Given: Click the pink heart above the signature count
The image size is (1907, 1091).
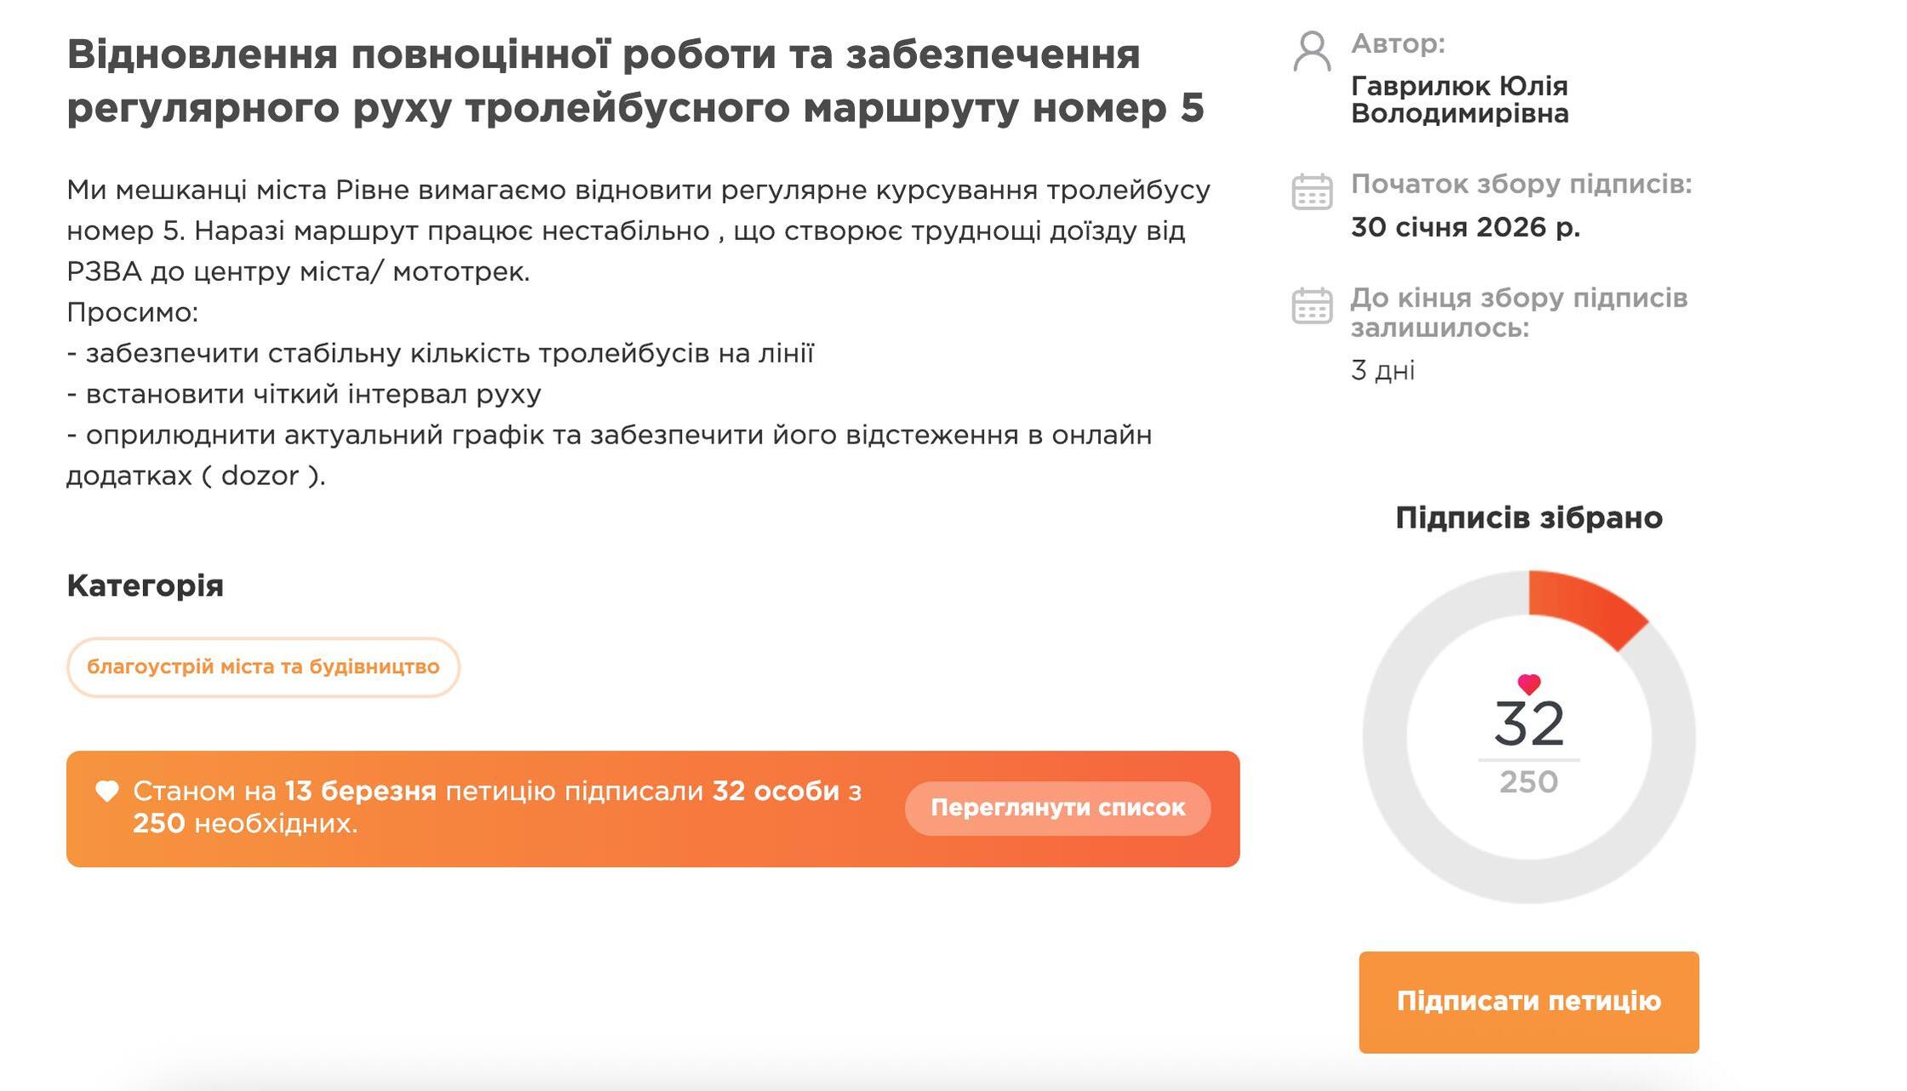Looking at the screenshot, I should pyautogui.click(x=1528, y=683).
